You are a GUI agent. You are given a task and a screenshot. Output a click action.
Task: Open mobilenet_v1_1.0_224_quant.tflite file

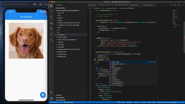coord(69,25)
